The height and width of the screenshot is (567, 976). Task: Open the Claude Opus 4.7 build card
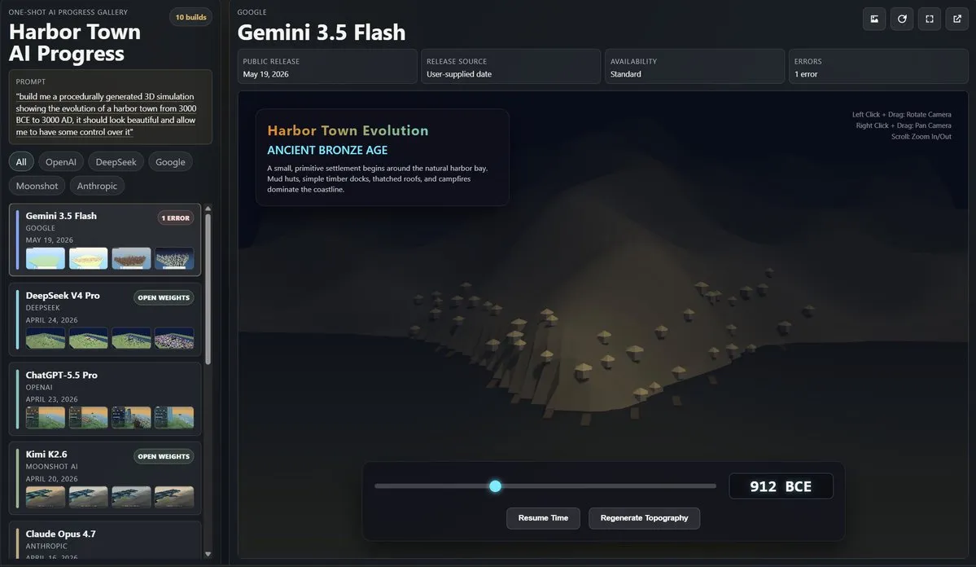(x=105, y=539)
